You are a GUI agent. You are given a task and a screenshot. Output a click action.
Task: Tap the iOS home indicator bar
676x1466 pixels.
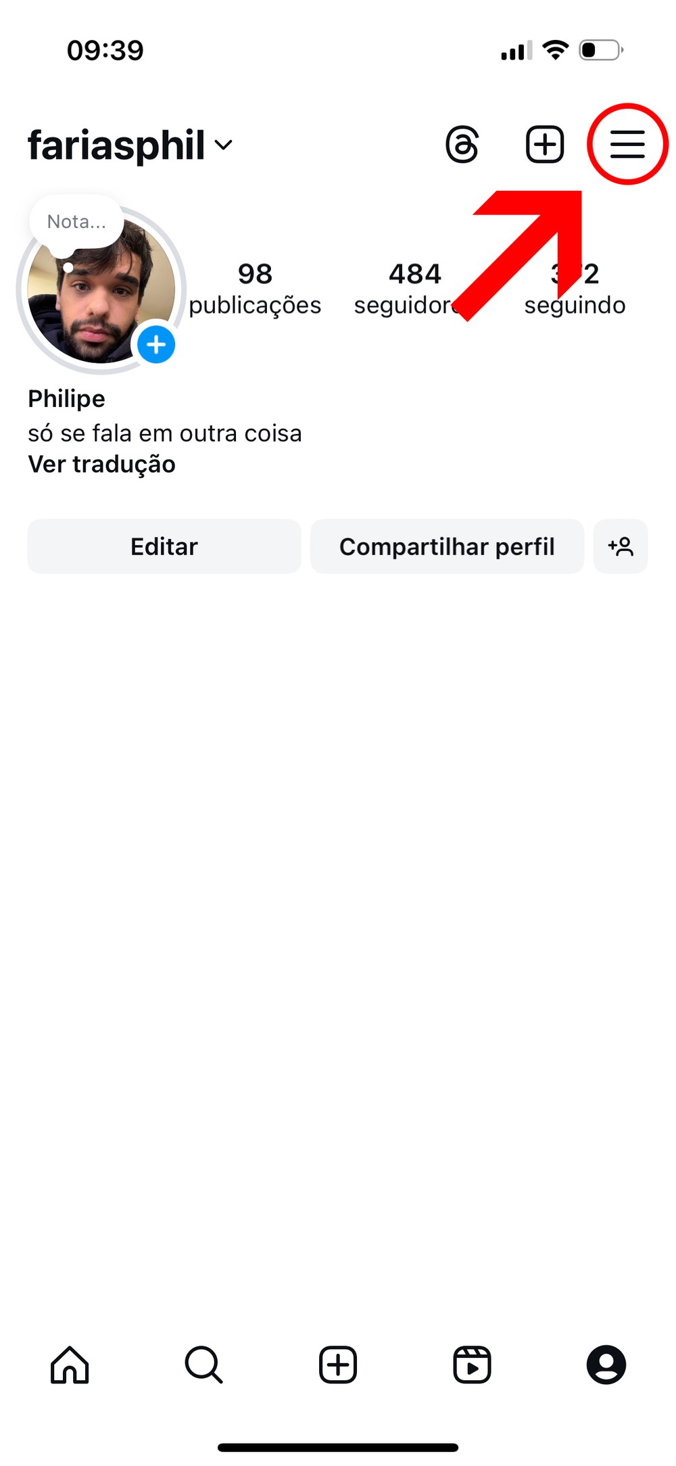click(338, 1448)
